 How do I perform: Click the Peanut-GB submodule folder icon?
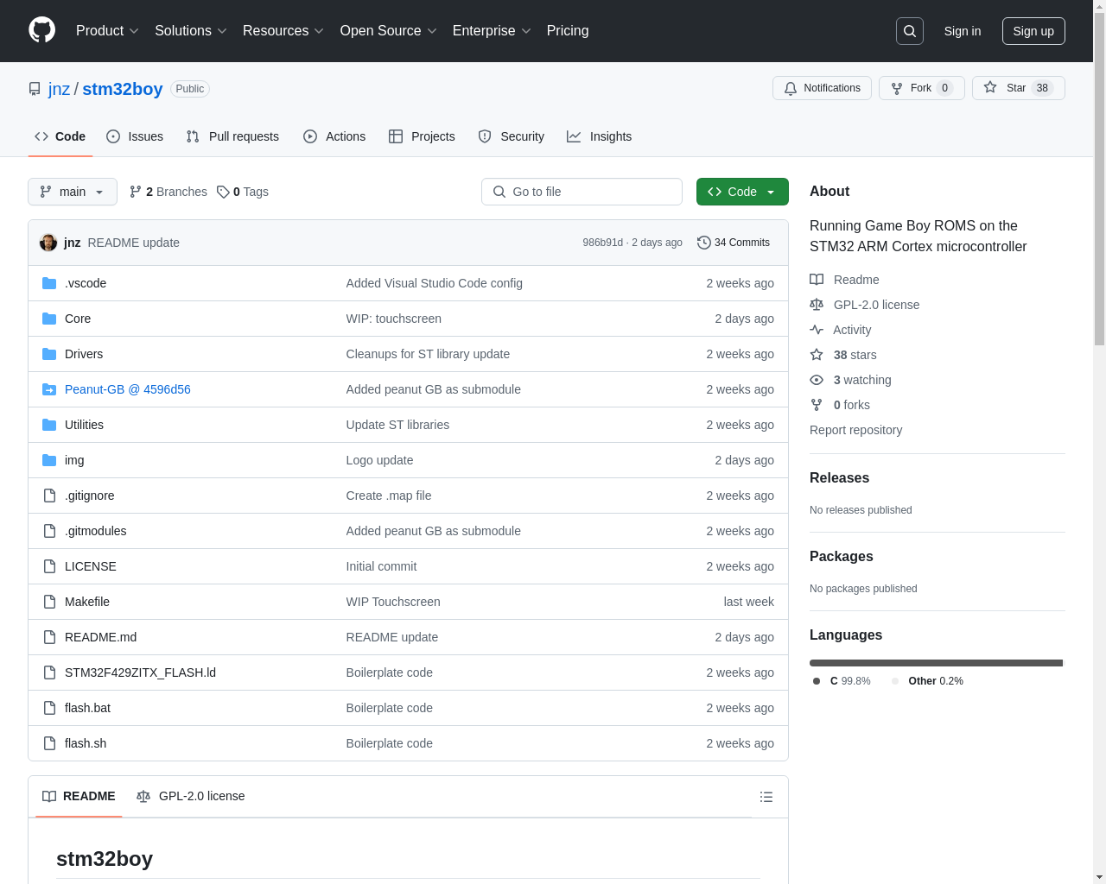point(49,389)
